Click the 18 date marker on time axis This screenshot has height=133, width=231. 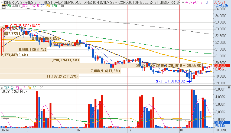click(x=181, y=130)
